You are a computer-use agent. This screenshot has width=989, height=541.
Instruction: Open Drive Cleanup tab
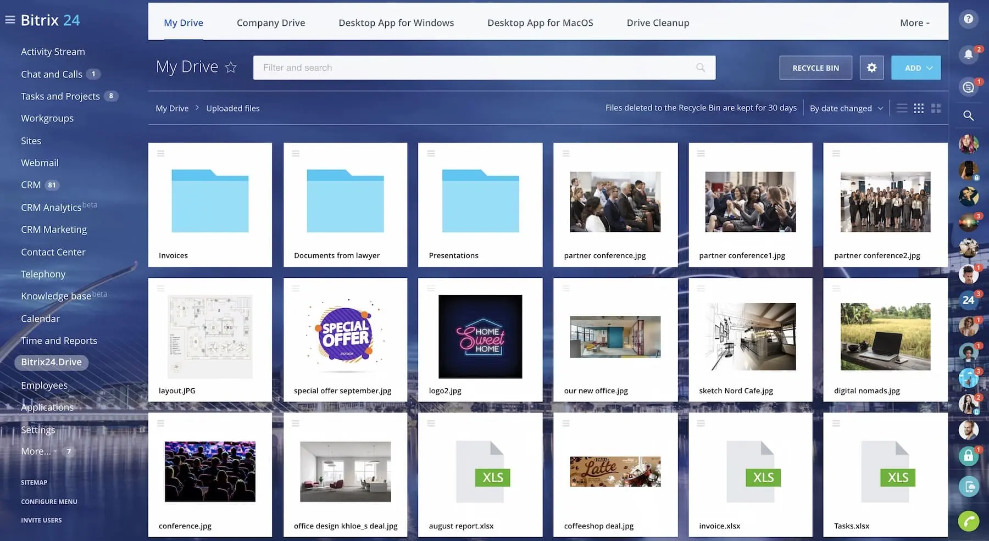pos(658,23)
